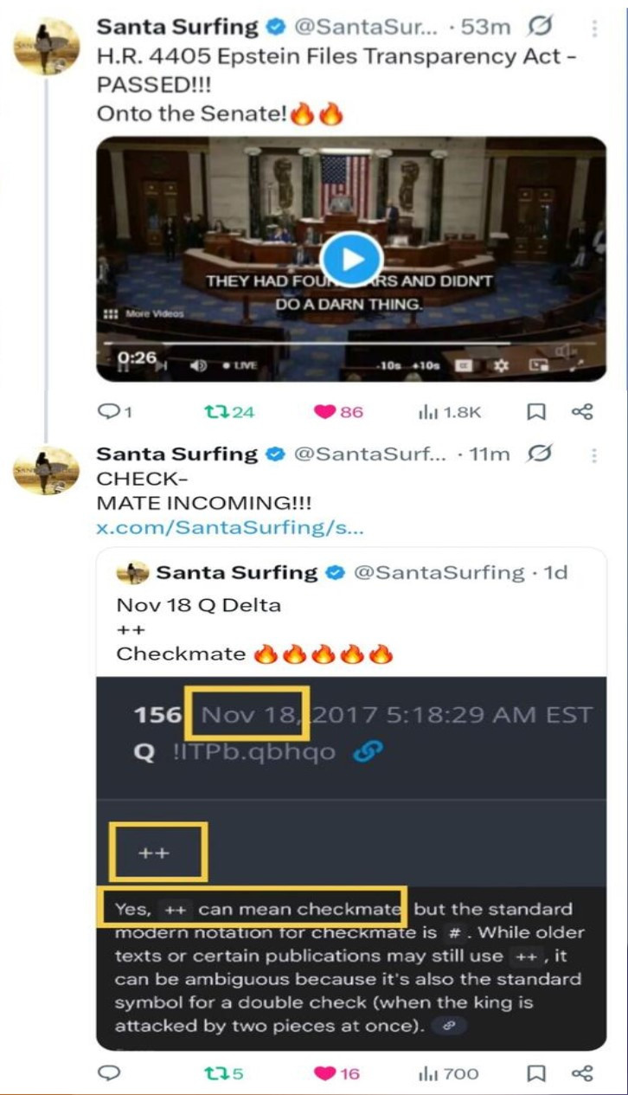The height and width of the screenshot is (1095, 628).
Task: Open more options menu on first post
Action: [594, 28]
